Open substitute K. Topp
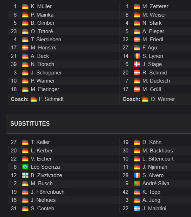The width and height of the screenshot is (191, 217). tap(151, 192)
